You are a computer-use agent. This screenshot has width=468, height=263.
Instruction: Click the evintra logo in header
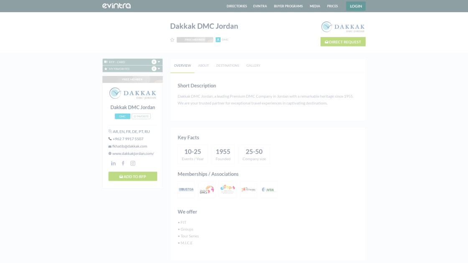pos(117,6)
